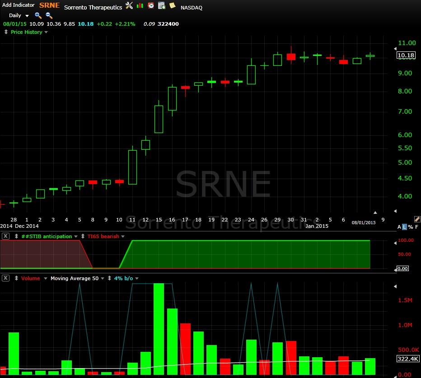Click the Add Indicator button
This screenshot has height=378, width=421.
pyautogui.click(x=18, y=5)
